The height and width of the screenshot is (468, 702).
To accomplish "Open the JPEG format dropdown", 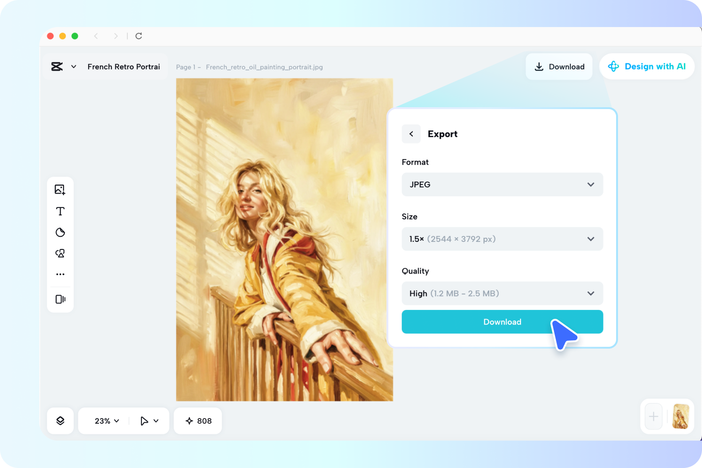I will coord(502,185).
